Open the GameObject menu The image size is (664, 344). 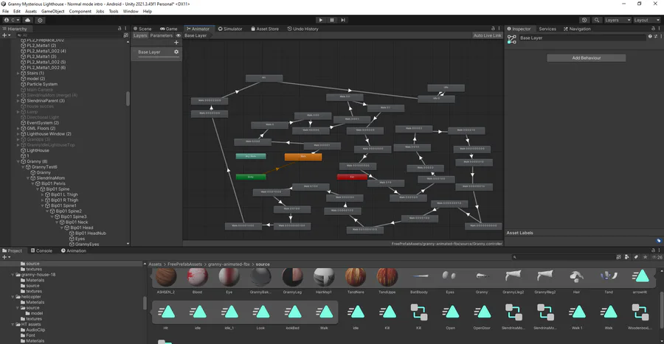point(53,11)
